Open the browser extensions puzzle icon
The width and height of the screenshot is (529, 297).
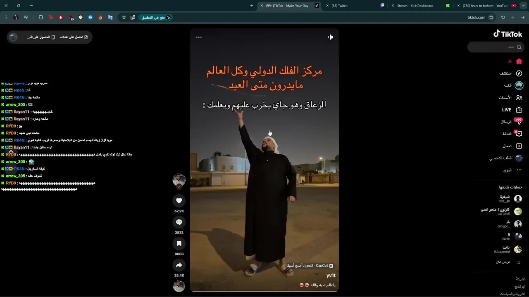click(x=41, y=17)
